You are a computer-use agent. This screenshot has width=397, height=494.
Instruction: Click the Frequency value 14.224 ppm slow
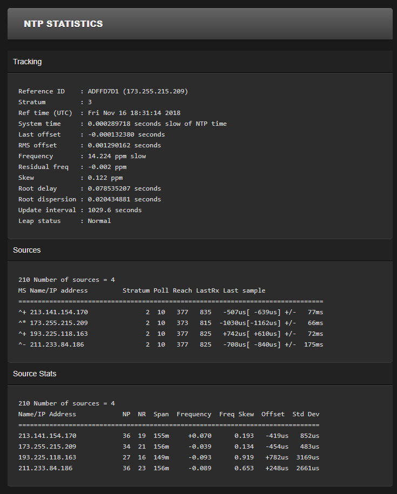pos(117,156)
